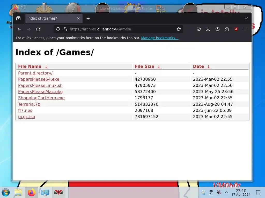Open the clipboard tray icon

pyautogui.click(x=211, y=192)
